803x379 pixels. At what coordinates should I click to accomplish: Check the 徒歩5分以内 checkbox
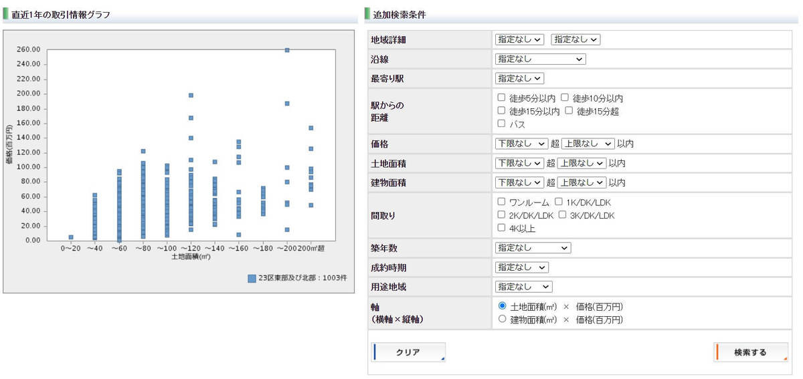tap(501, 98)
